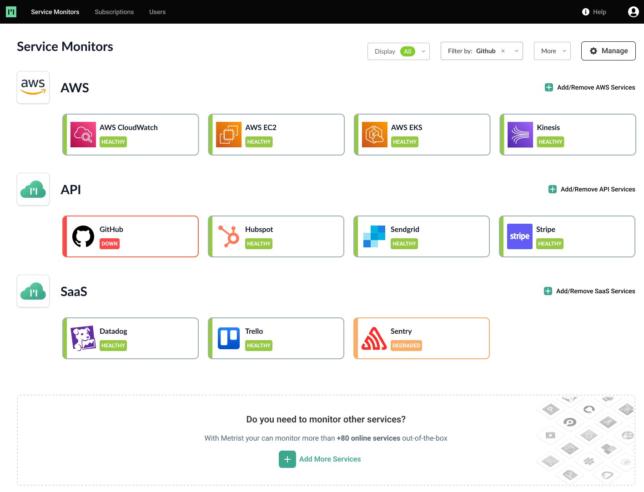Click the "Sendgrid" card title

pyautogui.click(x=405, y=229)
